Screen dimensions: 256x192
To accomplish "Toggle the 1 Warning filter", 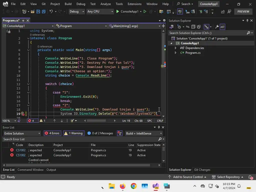I will tap(74, 133).
